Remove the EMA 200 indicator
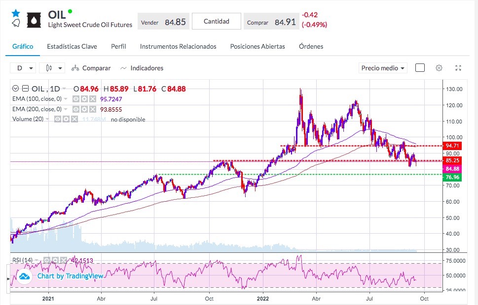 92,109
